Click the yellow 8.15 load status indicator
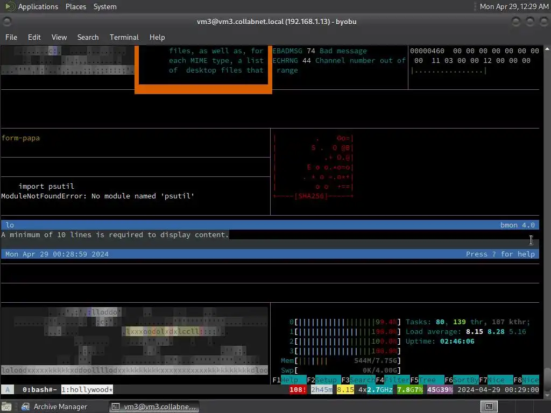 tap(345, 389)
